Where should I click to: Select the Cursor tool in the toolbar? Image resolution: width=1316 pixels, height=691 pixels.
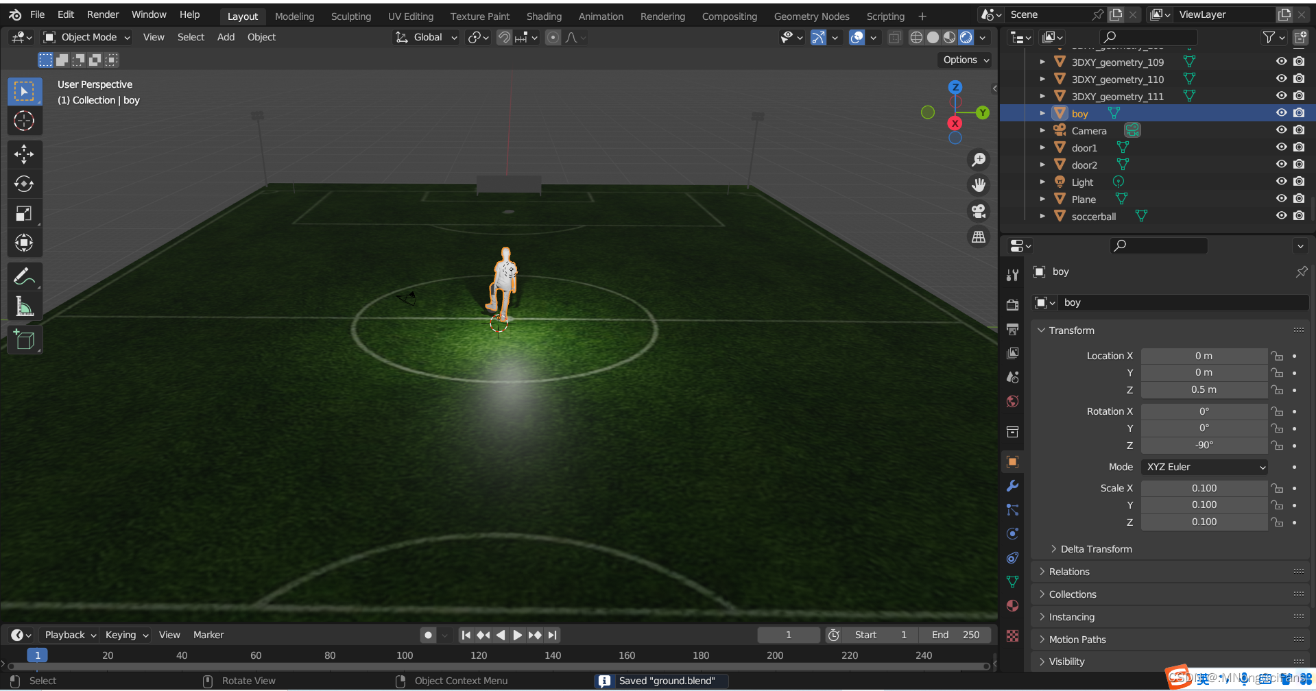24,121
